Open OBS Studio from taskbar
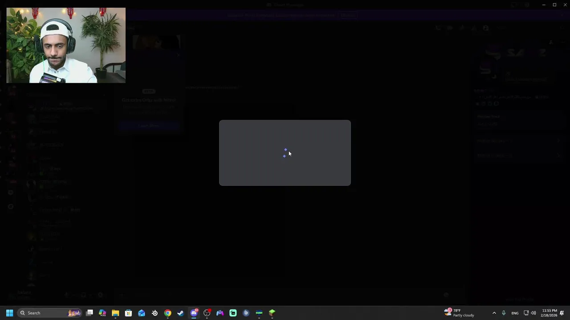The height and width of the screenshot is (320, 570). pyautogui.click(x=207, y=313)
